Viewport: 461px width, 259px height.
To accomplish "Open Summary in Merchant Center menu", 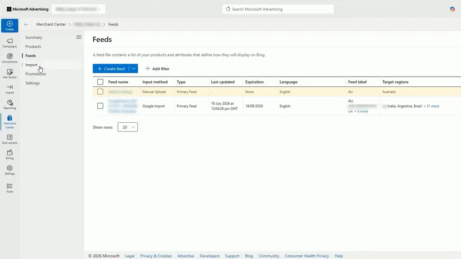I will coord(33,37).
